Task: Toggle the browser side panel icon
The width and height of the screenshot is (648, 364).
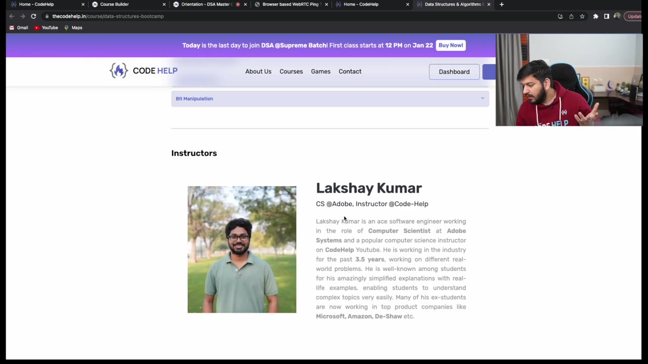Action: [606, 16]
